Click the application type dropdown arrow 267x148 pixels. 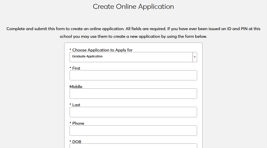click(195, 57)
